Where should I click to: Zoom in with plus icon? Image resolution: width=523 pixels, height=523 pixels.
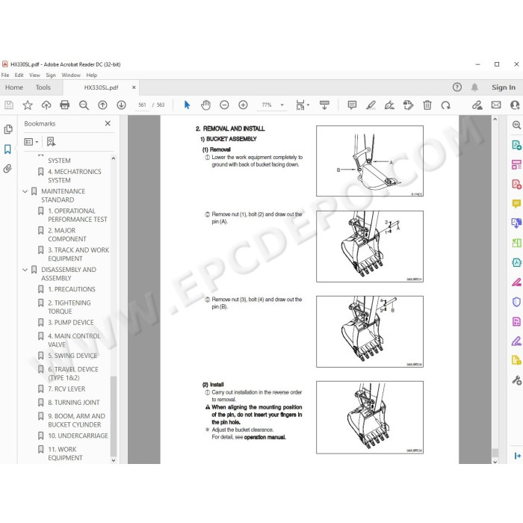point(243,105)
